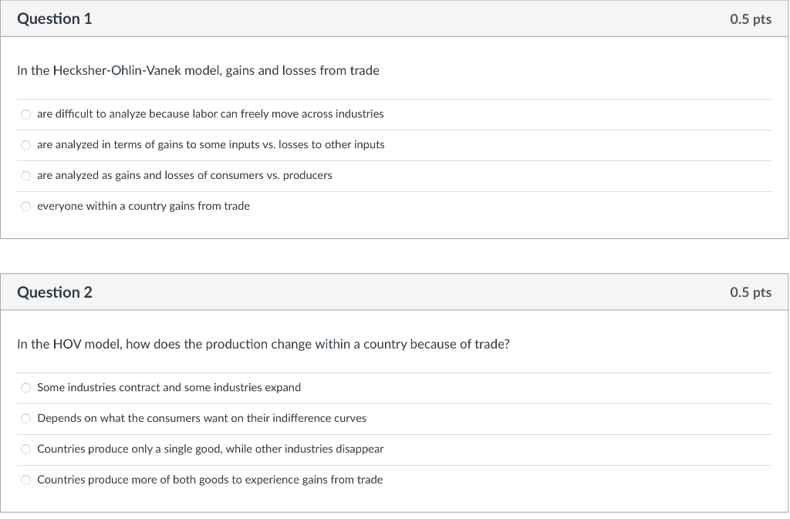Click answer text 'are analyzed as gains and losses of consumers'
The width and height of the screenshot is (790, 519).
184,175
